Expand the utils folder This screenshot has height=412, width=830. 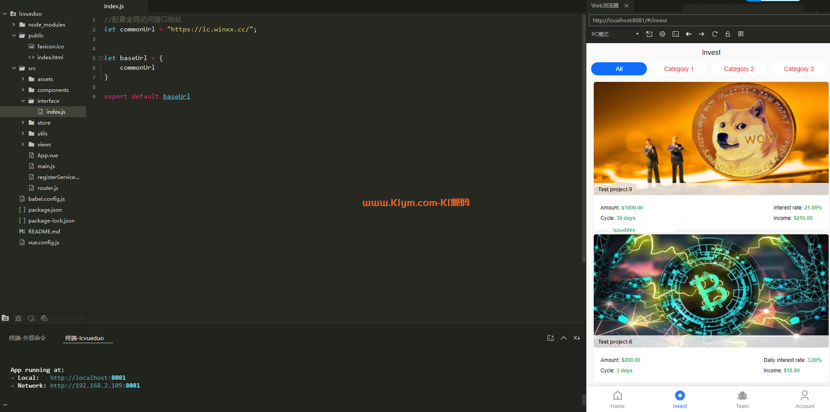pyautogui.click(x=23, y=134)
